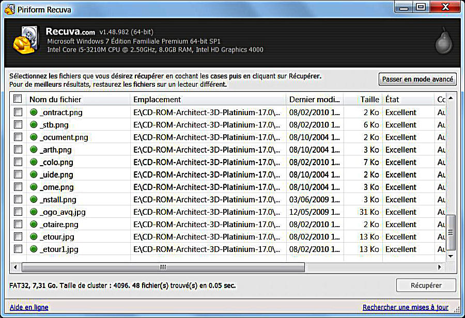The width and height of the screenshot is (465, 318).
Task: Click the vertical scrollbar thumb
Action: tap(451, 232)
